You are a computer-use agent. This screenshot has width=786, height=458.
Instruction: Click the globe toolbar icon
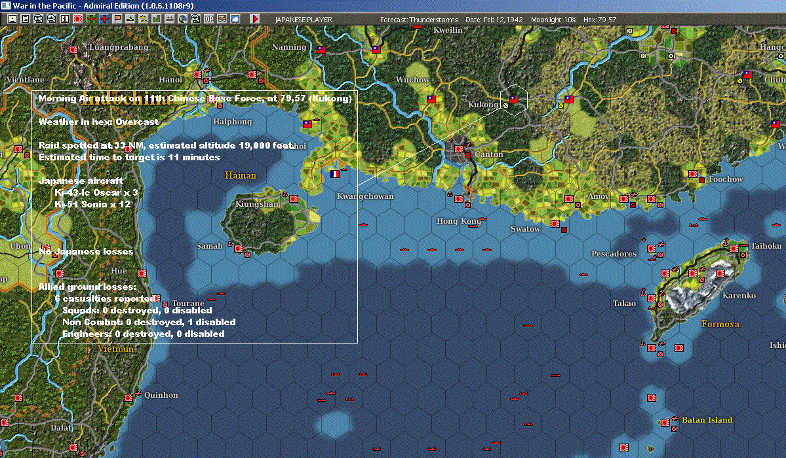click(x=182, y=19)
